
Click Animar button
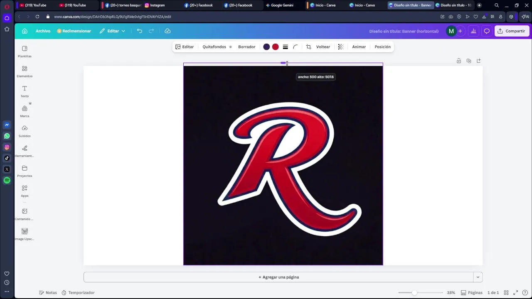coord(359,47)
